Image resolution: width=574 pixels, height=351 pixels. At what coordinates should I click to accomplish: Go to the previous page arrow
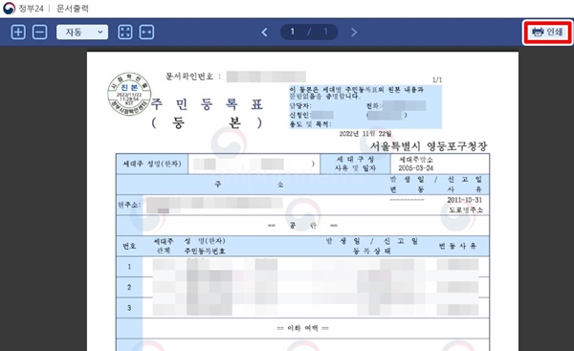point(264,33)
